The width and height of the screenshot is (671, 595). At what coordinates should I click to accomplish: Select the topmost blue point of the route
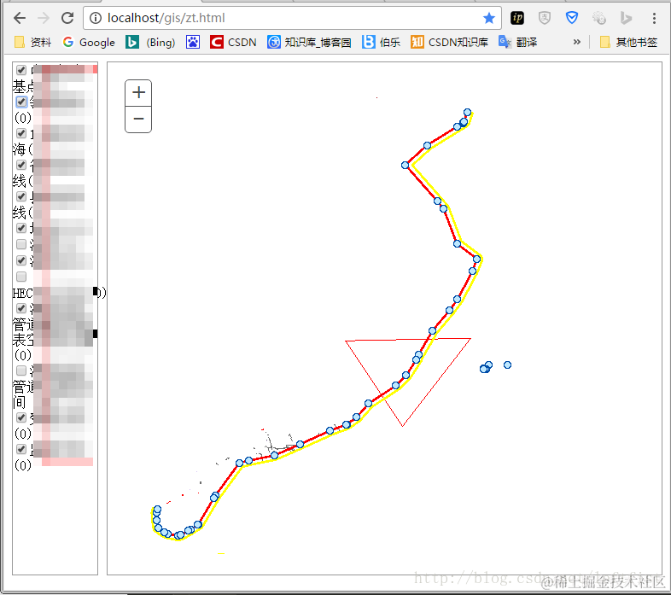coord(467,112)
